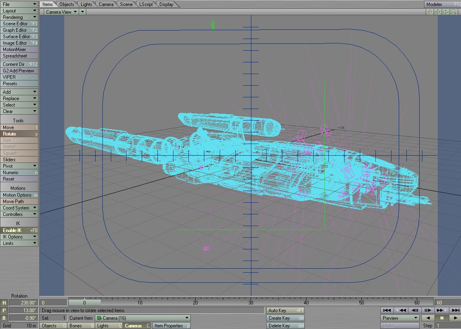Open the Camera View viewport dropdown

click(x=61, y=12)
